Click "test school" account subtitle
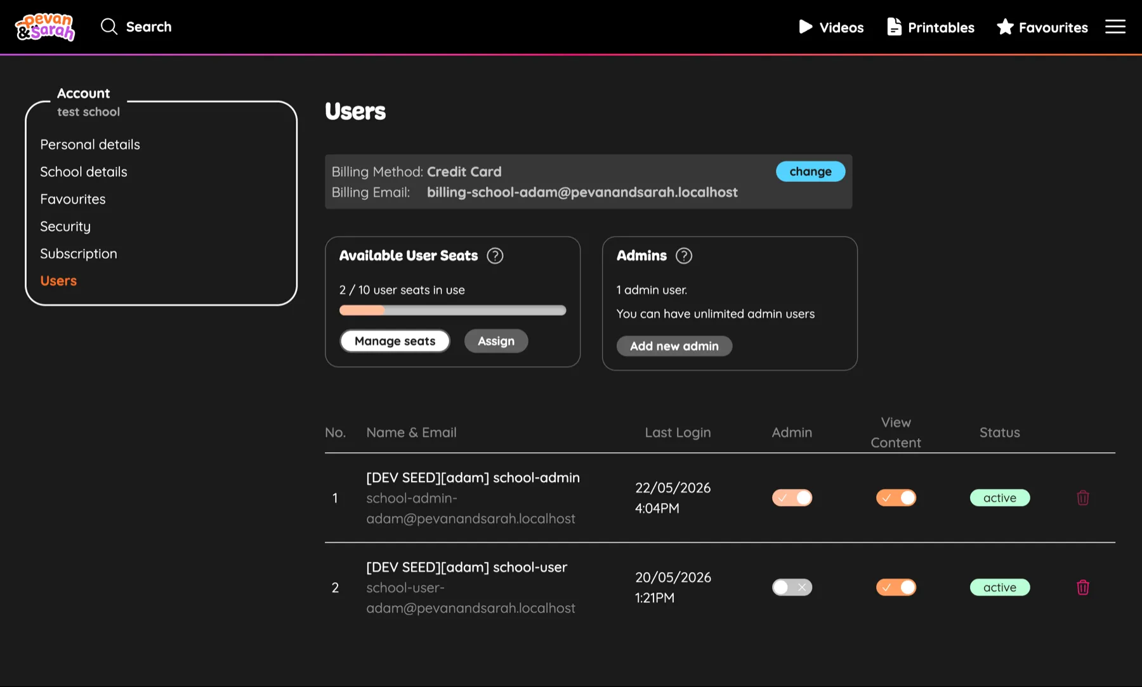Viewport: 1142px width, 687px height. 88,112
